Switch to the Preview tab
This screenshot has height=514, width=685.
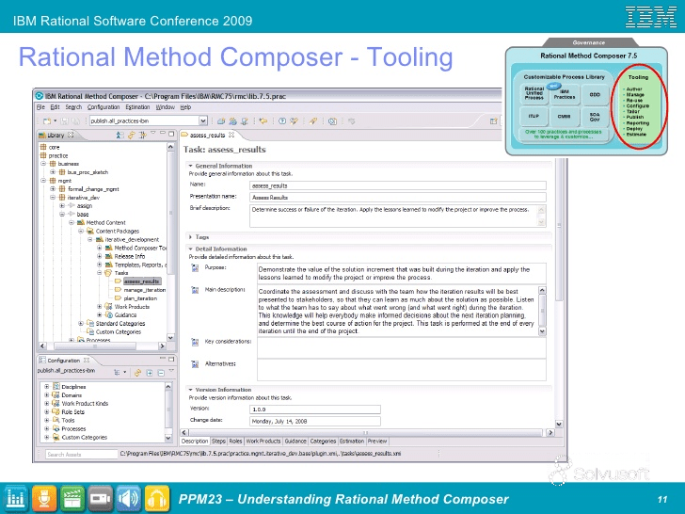click(377, 442)
